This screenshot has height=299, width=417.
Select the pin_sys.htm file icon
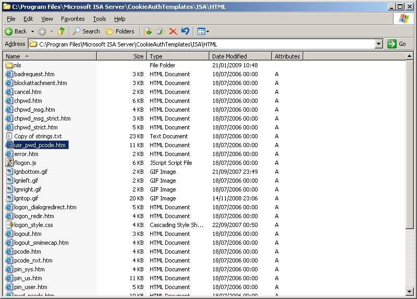tap(9, 269)
